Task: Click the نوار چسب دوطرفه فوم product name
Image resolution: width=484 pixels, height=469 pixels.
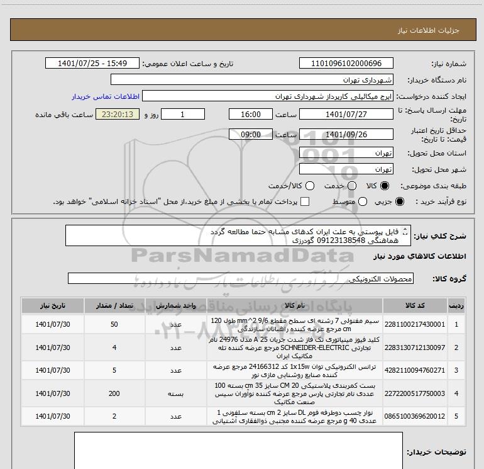Action: click(x=294, y=417)
